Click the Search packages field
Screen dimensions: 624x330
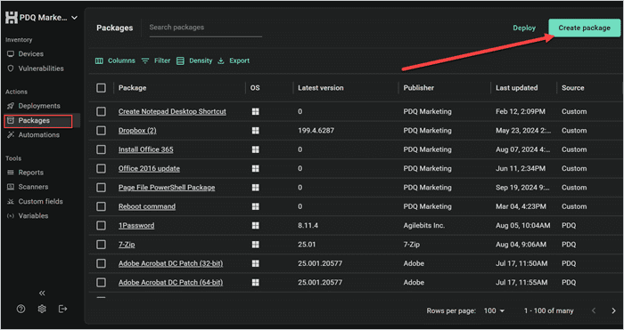(x=206, y=28)
